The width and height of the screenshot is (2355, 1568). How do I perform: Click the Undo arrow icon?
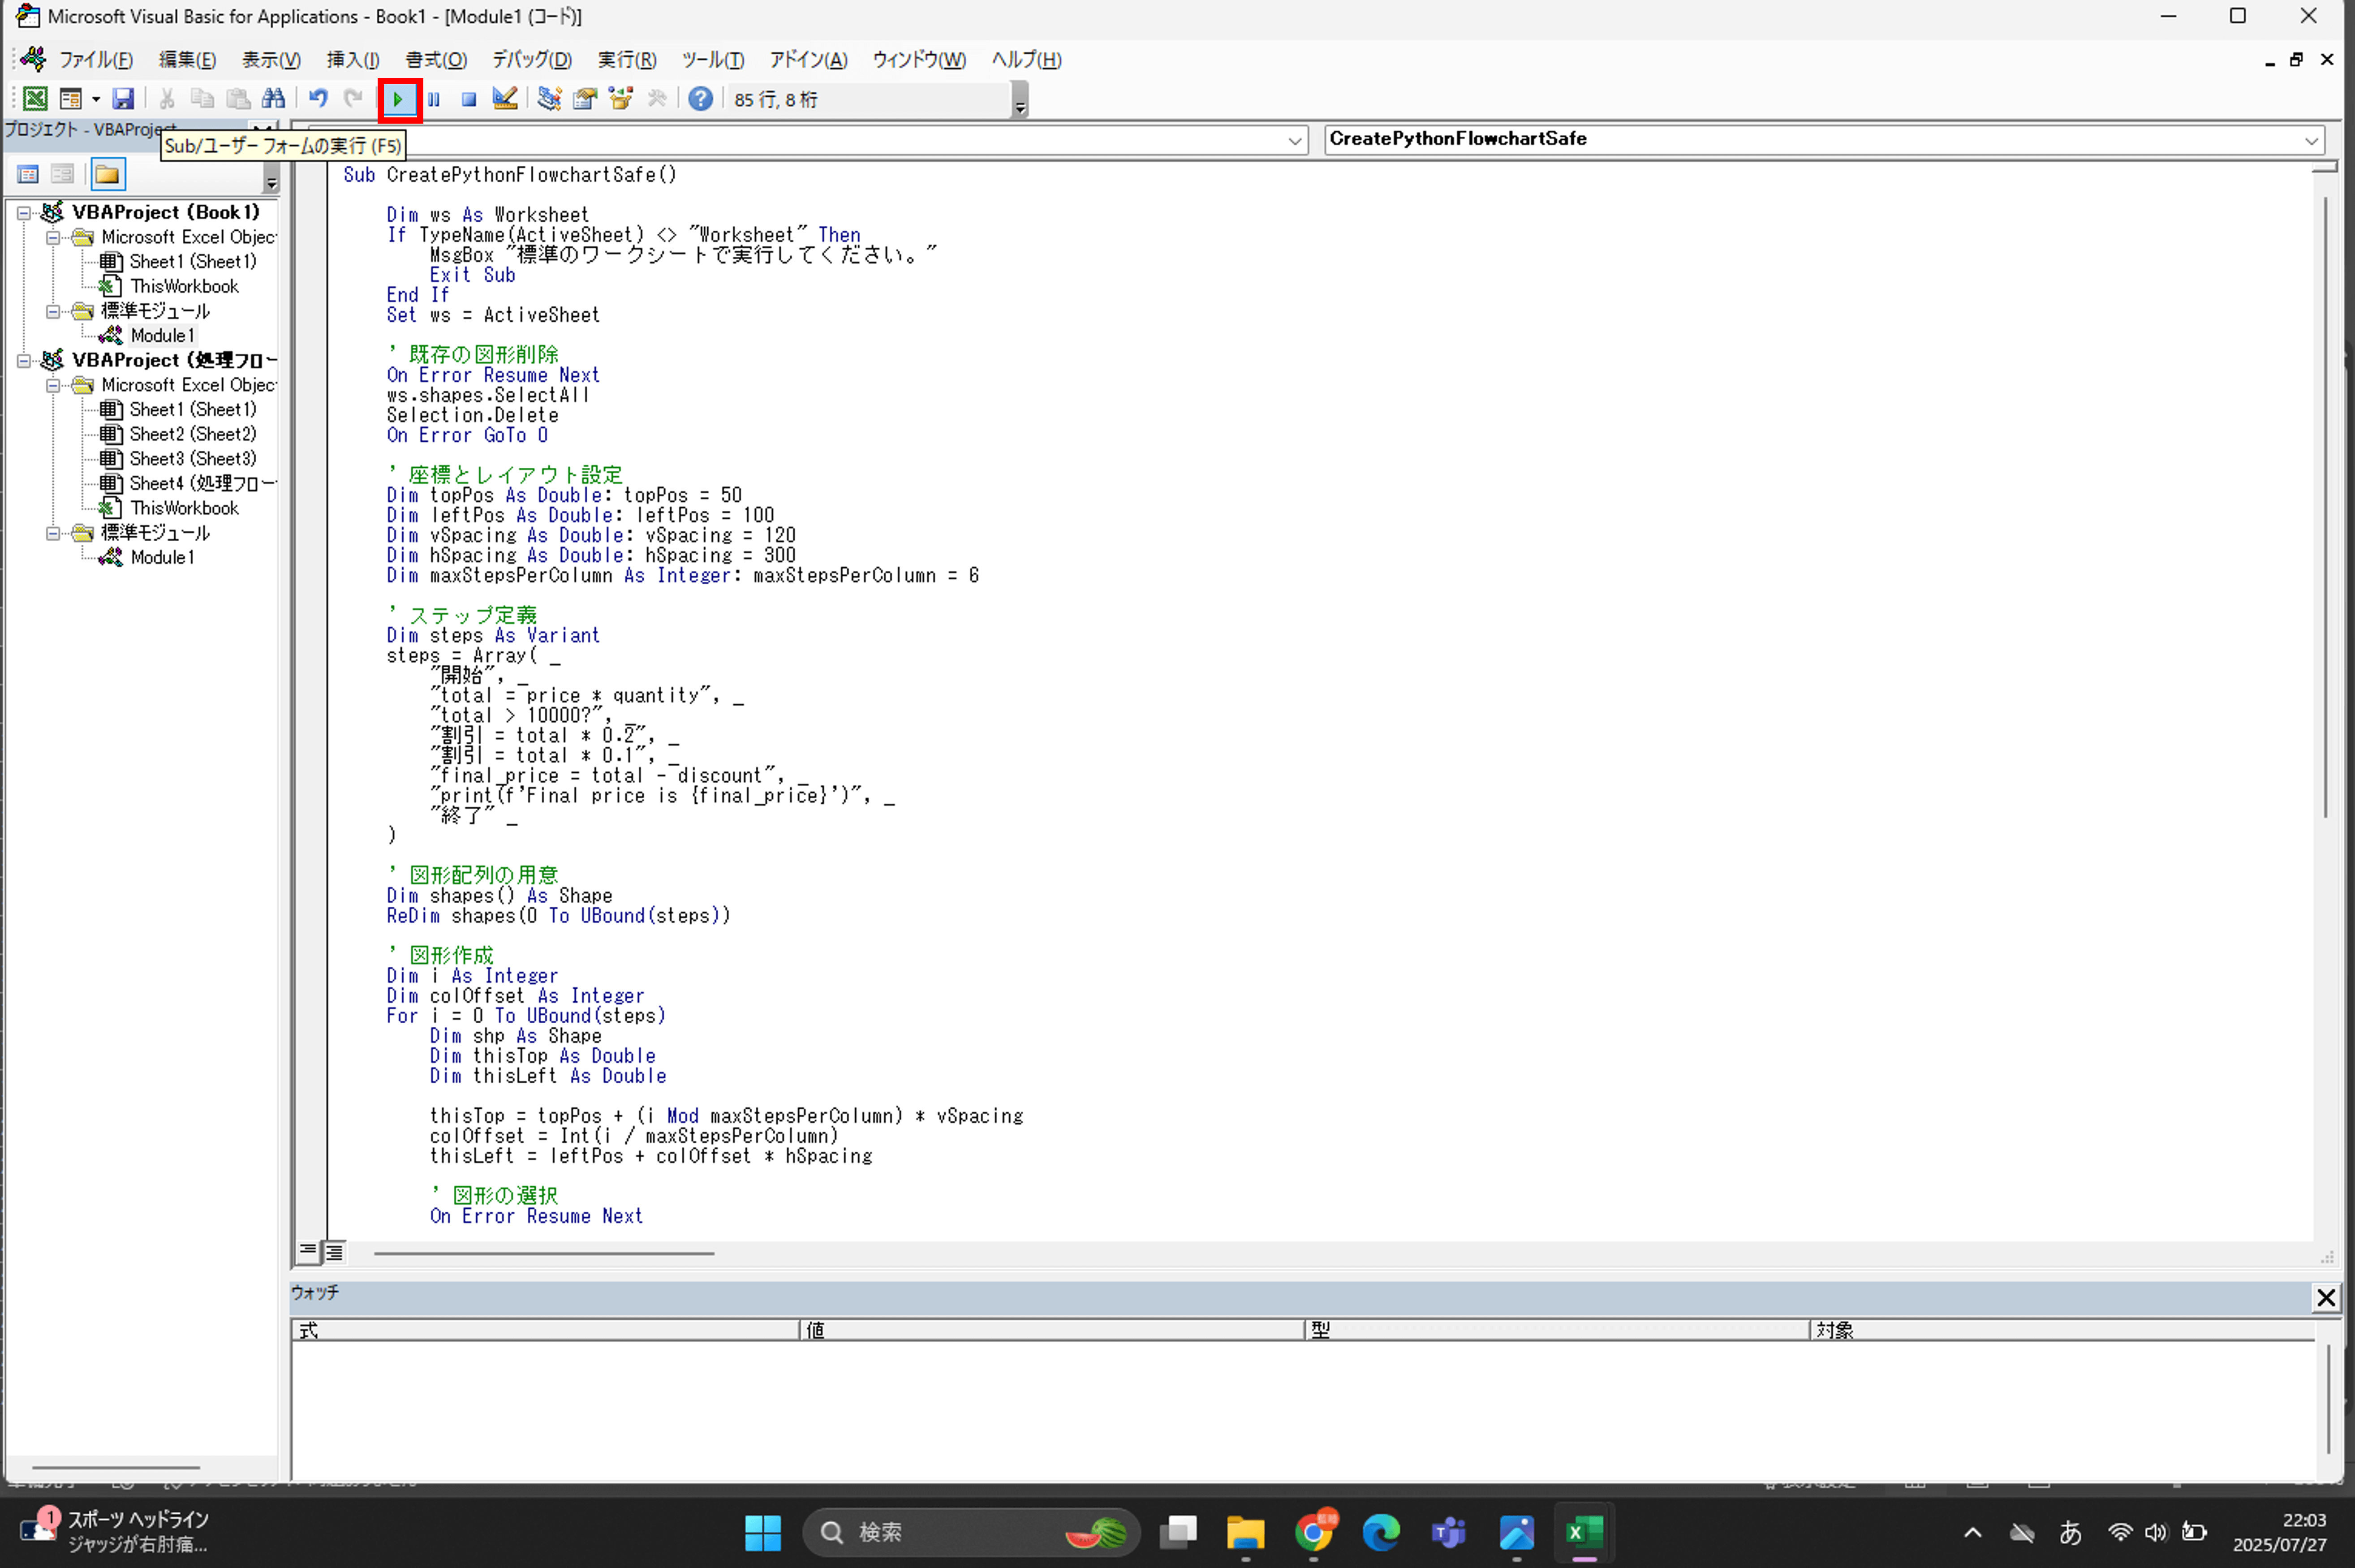[318, 99]
